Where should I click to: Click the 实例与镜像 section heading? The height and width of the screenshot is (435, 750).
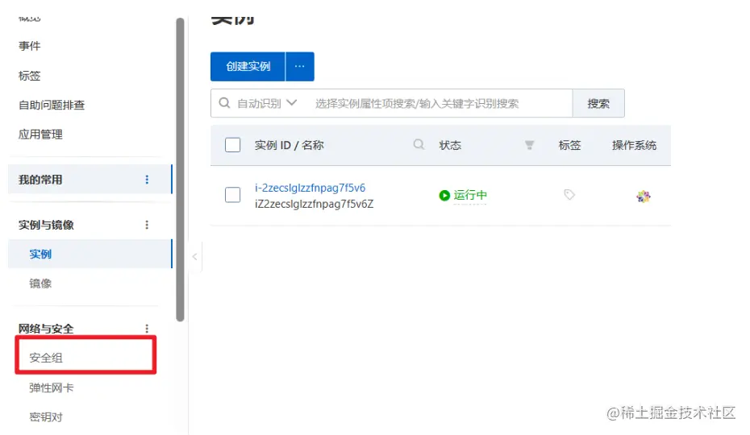(x=47, y=225)
